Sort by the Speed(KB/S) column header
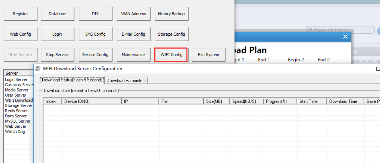This screenshot has height=163, width=380. click(x=244, y=101)
